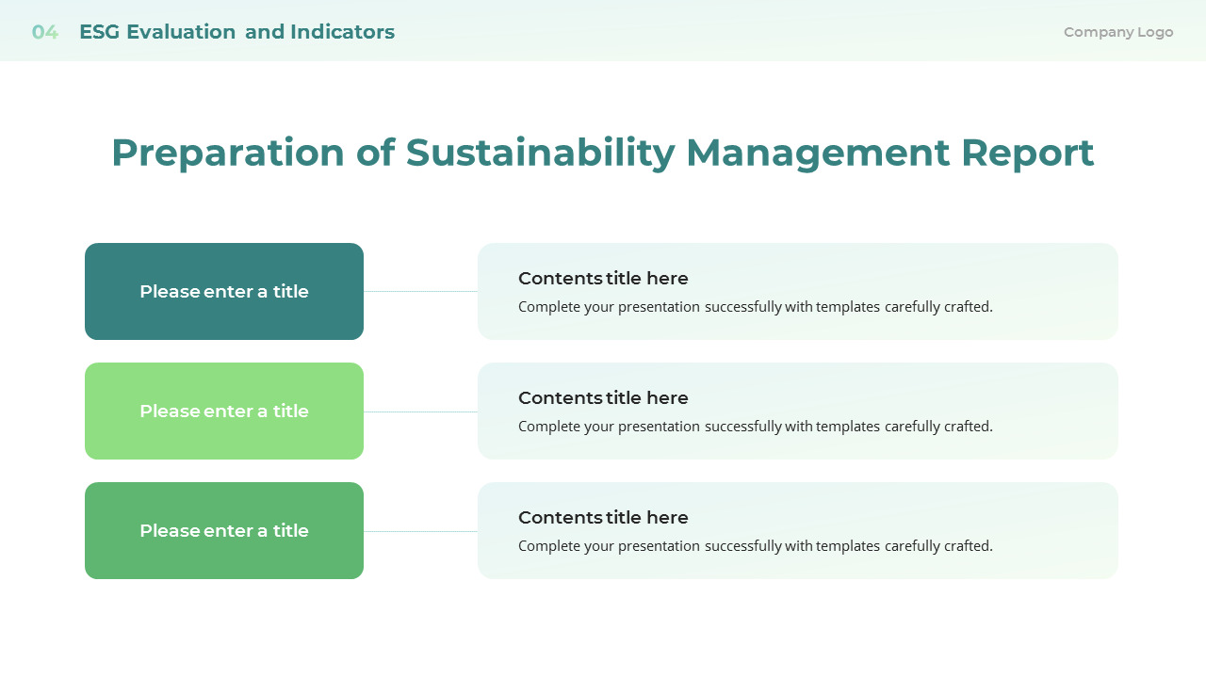Image resolution: width=1206 pixels, height=678 pixels.
Task: Click the middle Please enter a title text
Action: point(223,412)
